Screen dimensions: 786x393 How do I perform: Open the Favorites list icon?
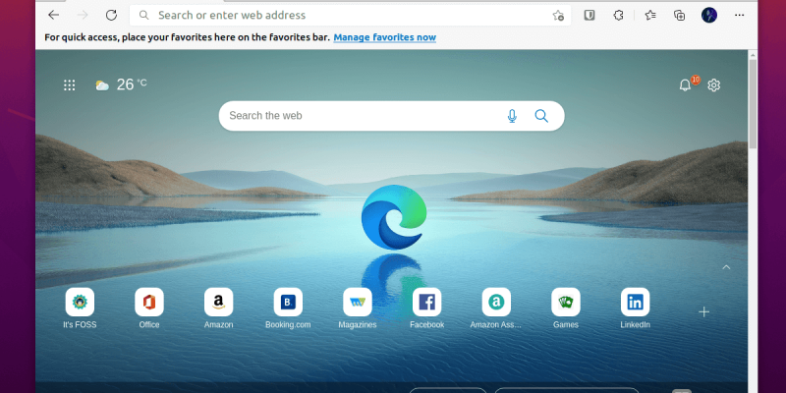pyautogui.click(x=650, y=15)
